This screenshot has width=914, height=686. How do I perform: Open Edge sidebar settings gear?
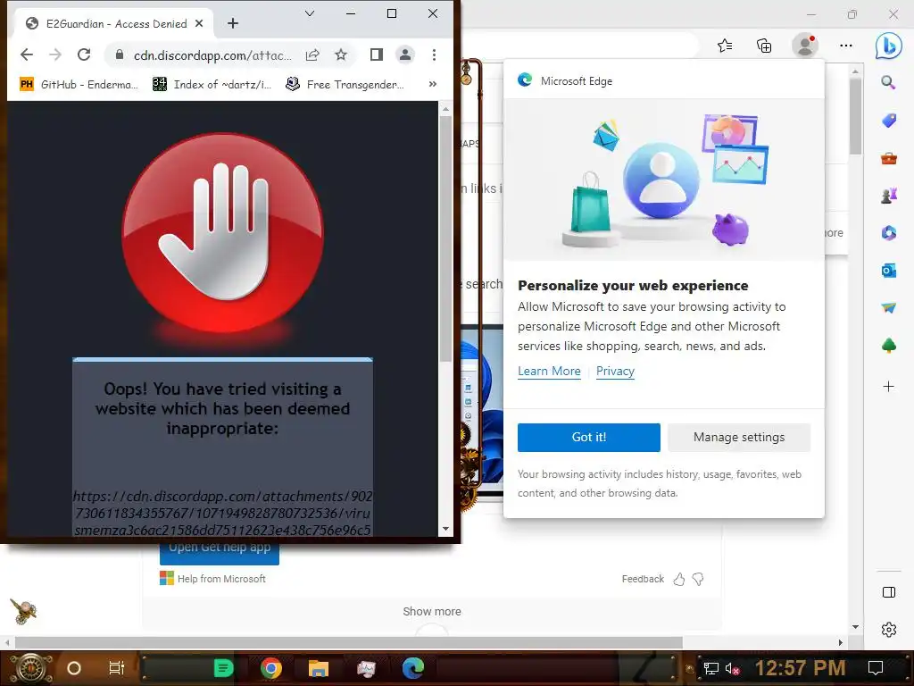888,630
